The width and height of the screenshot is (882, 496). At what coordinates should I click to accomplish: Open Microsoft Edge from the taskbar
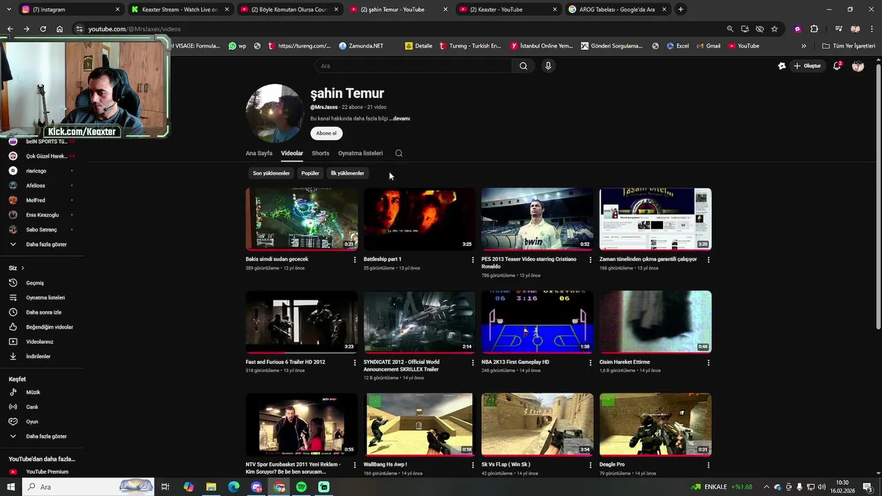pyautogui.click(x=234, y=487)
